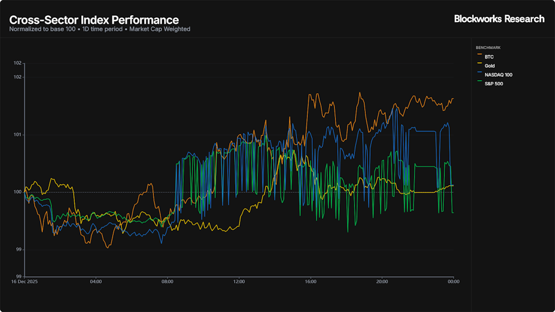Click the chart subtitle about base 100 normalization
Screen dimensions: 555x312
click(x=100, y=29)
